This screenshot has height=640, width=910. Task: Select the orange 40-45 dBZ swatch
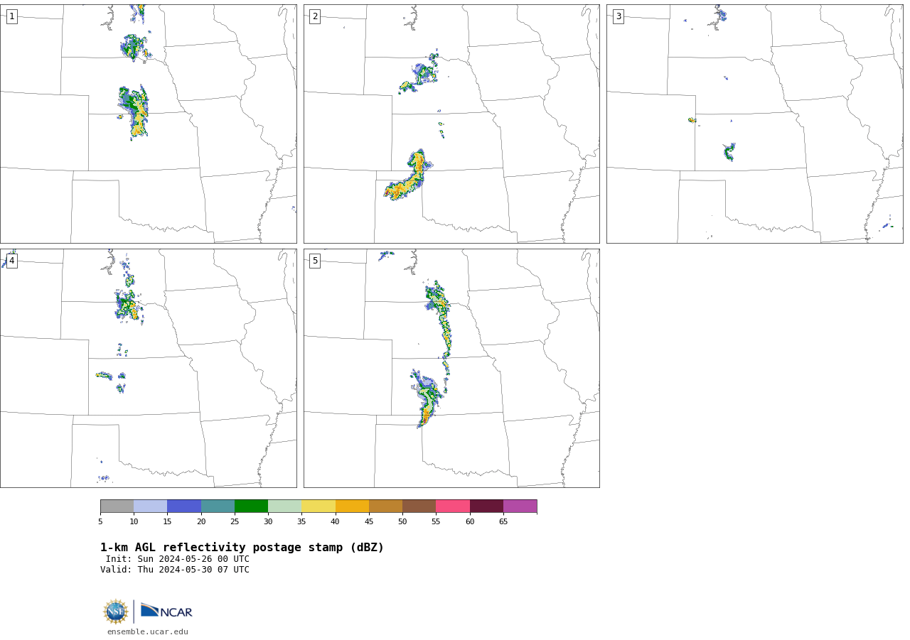[352, 506]
